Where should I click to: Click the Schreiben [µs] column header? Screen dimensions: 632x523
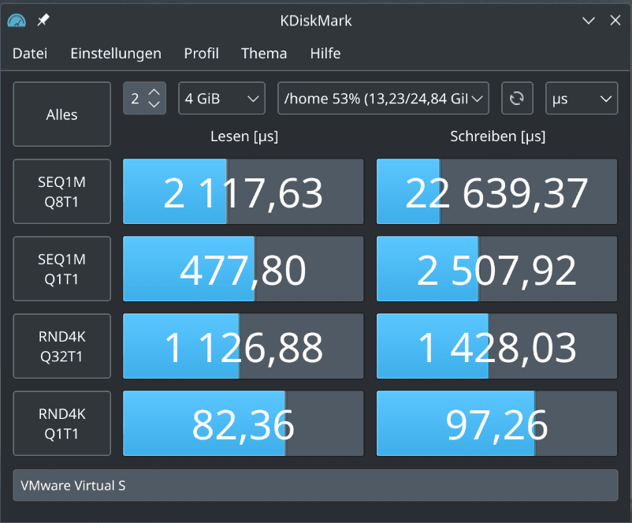[x=497, y=136]
